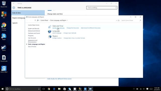
Task: Click the volume icon in the tray
Action: tap(144, 89)
